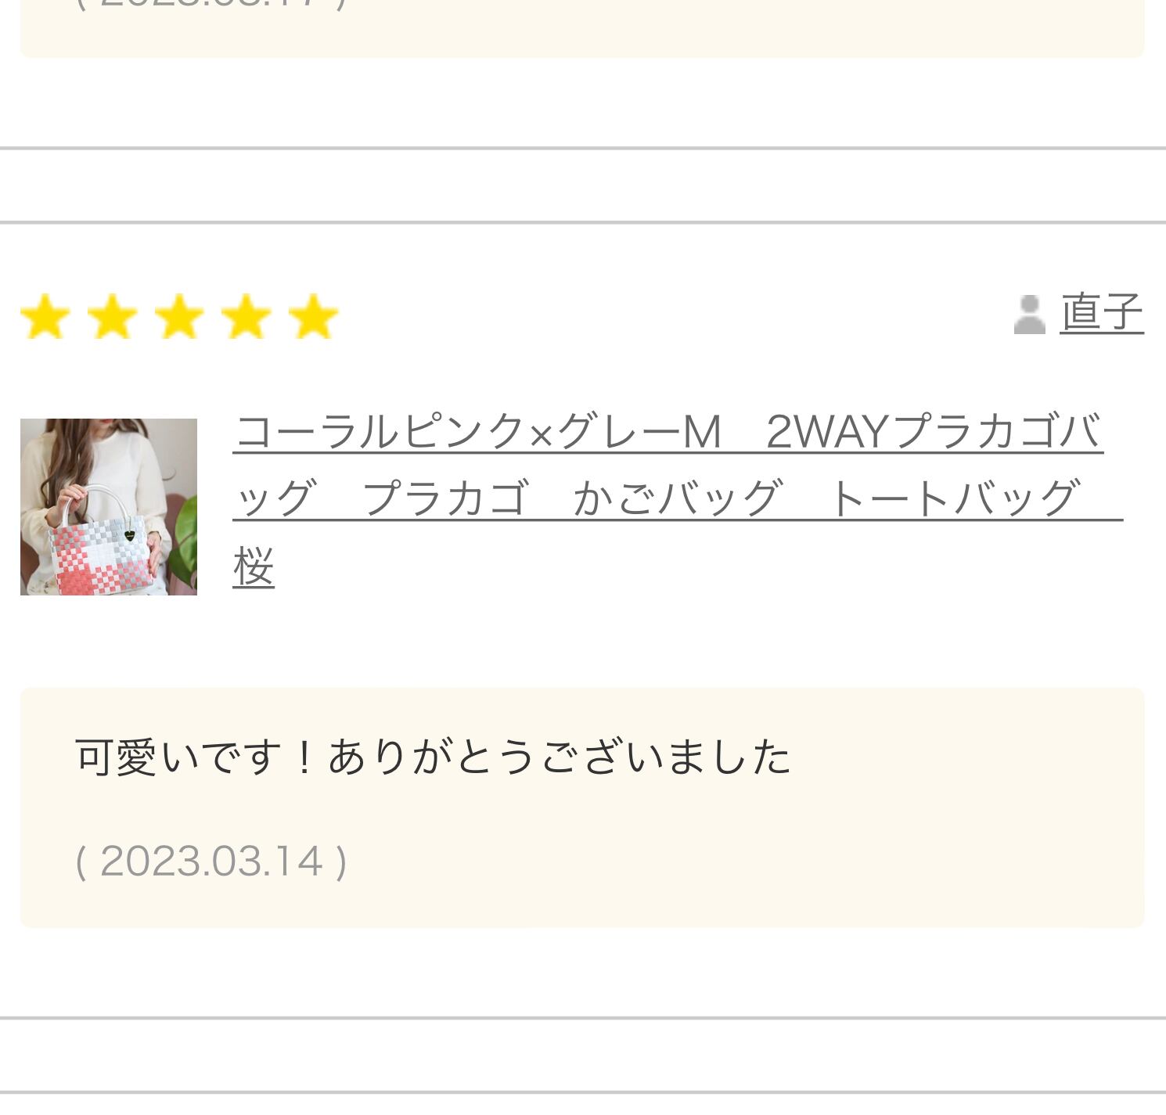
Task: Click the review text 可愛いです！ありがとうございました
Action: [x=433, y=757]
